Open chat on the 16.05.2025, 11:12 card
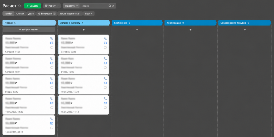Image resolution: width=274 pixels, height=137 pixels. pos(105,108)
